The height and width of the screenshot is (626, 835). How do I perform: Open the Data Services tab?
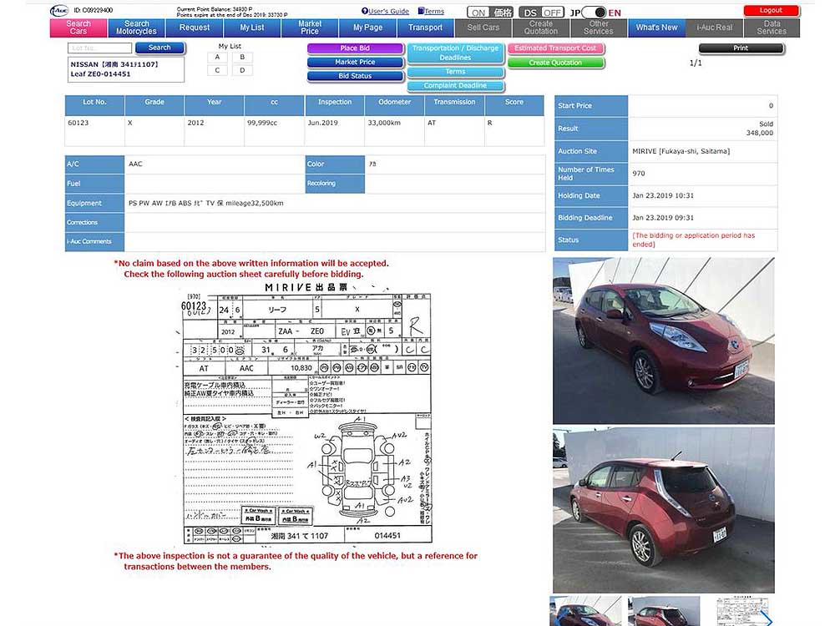[x=772, y=28]
